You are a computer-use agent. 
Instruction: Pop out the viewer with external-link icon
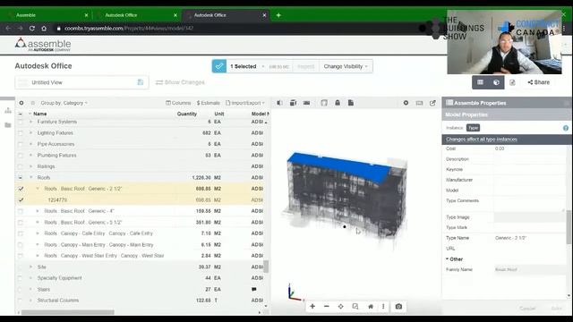point(432,103)
